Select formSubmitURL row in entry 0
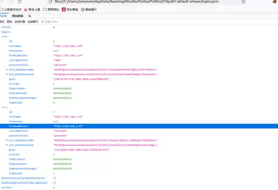Viewport: 278px width, 190px height. [139, 56]
